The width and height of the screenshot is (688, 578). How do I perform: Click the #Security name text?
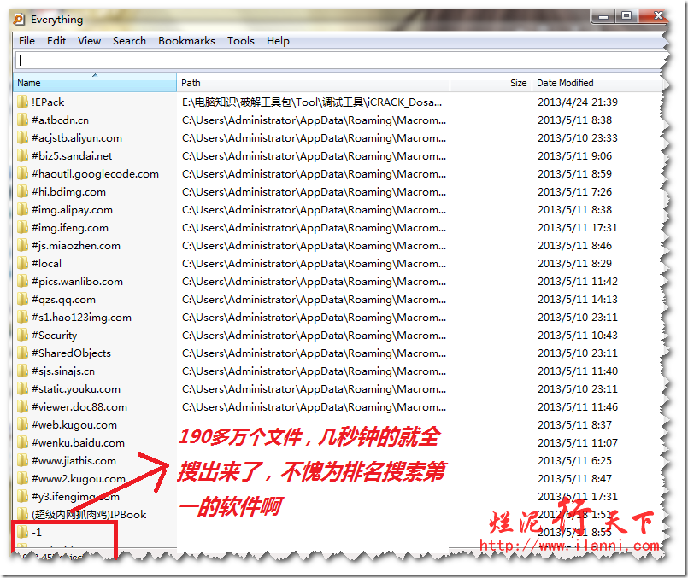click(x=55, y=336)
